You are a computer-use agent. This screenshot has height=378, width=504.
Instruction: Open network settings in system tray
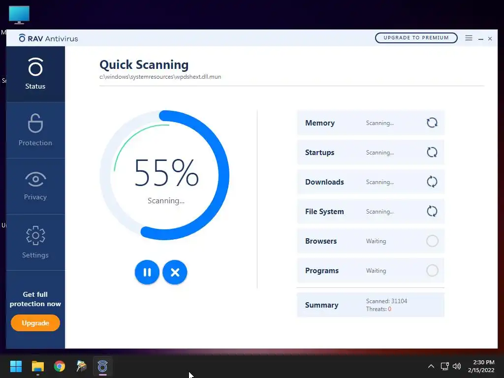444,366
